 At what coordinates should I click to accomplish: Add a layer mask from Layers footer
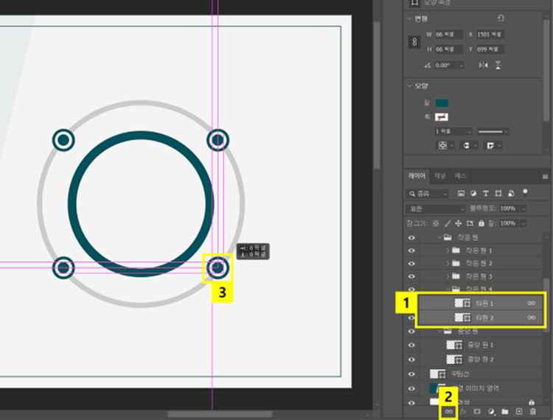coord(477,411)
